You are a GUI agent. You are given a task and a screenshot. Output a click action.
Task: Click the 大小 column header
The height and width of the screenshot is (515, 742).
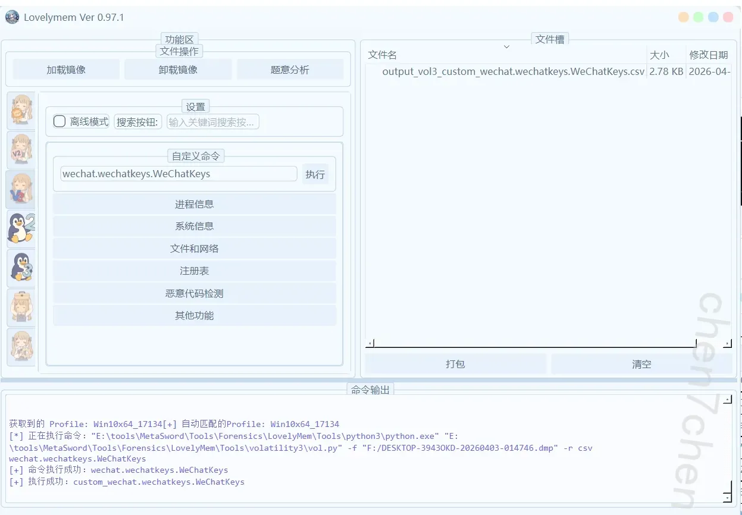[x=659, y=55]
